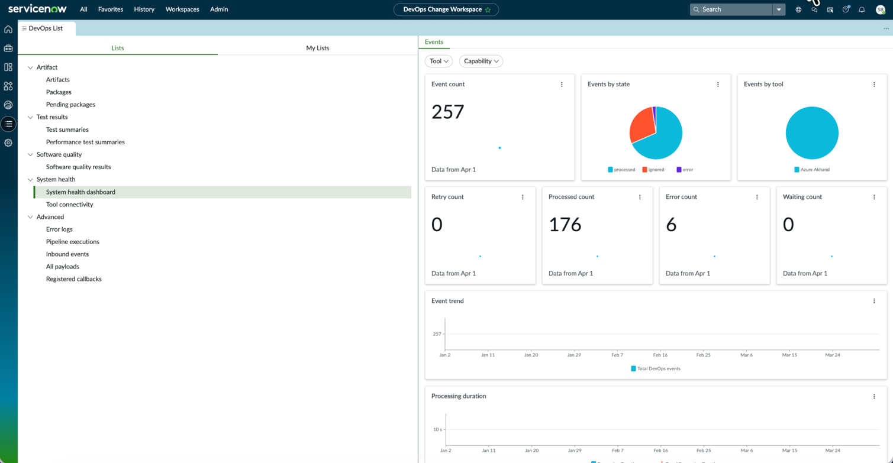Open the Admin menu
The width and height of the screenshot is (893, 463).
pos(219,9)
